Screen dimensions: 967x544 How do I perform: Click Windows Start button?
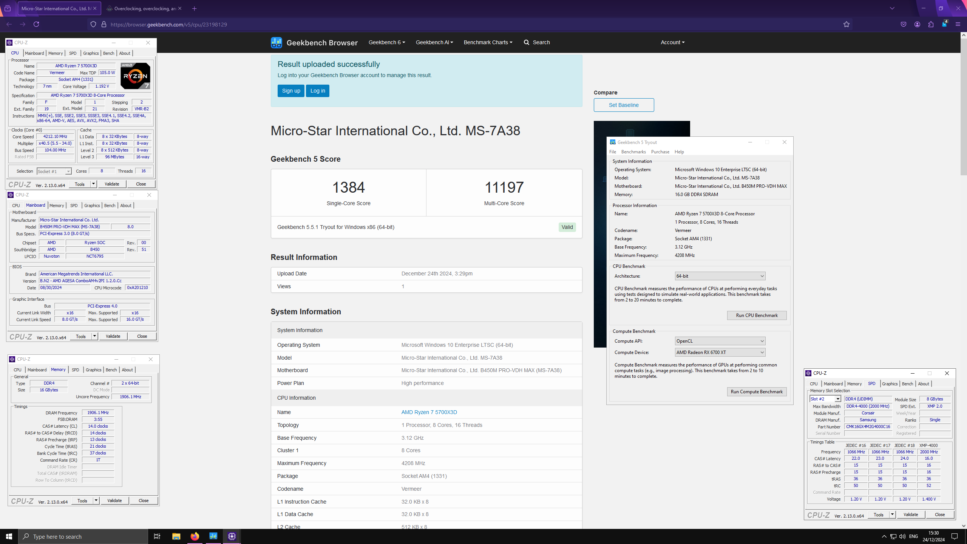point(9,536)
